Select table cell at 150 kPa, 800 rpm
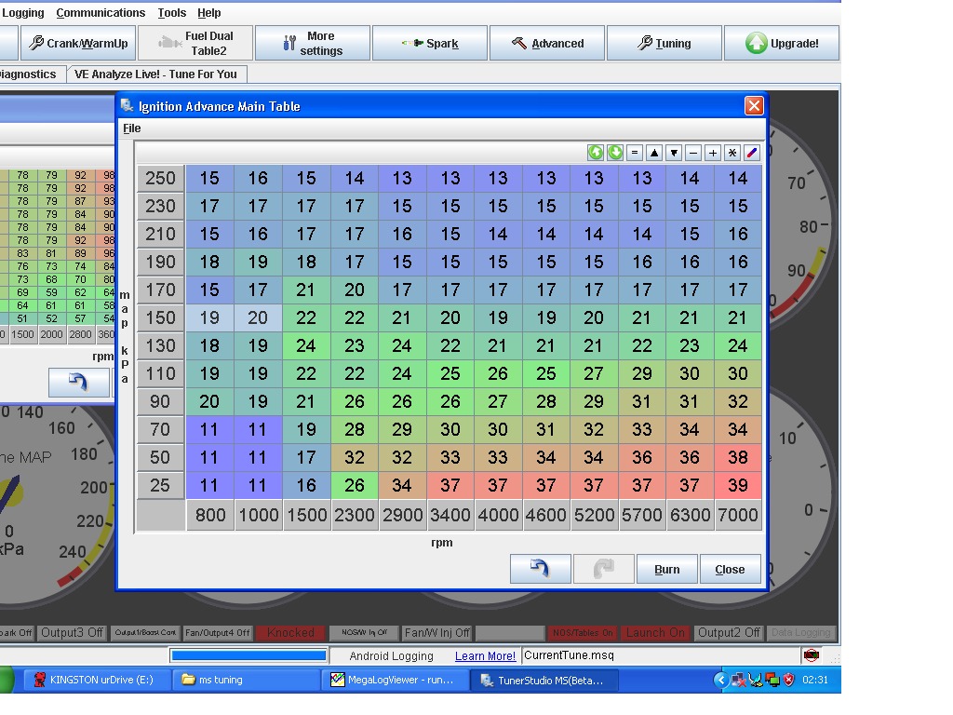This screenshot has width=953, height=715. 209,317
